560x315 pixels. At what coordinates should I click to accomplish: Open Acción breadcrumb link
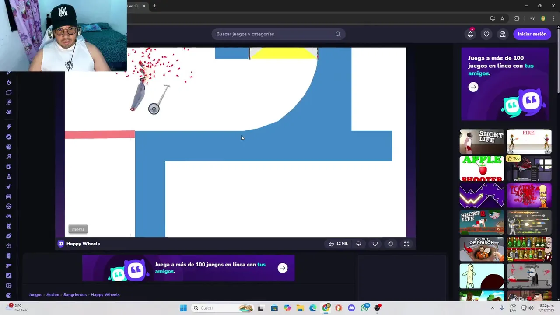coord(52,295)
